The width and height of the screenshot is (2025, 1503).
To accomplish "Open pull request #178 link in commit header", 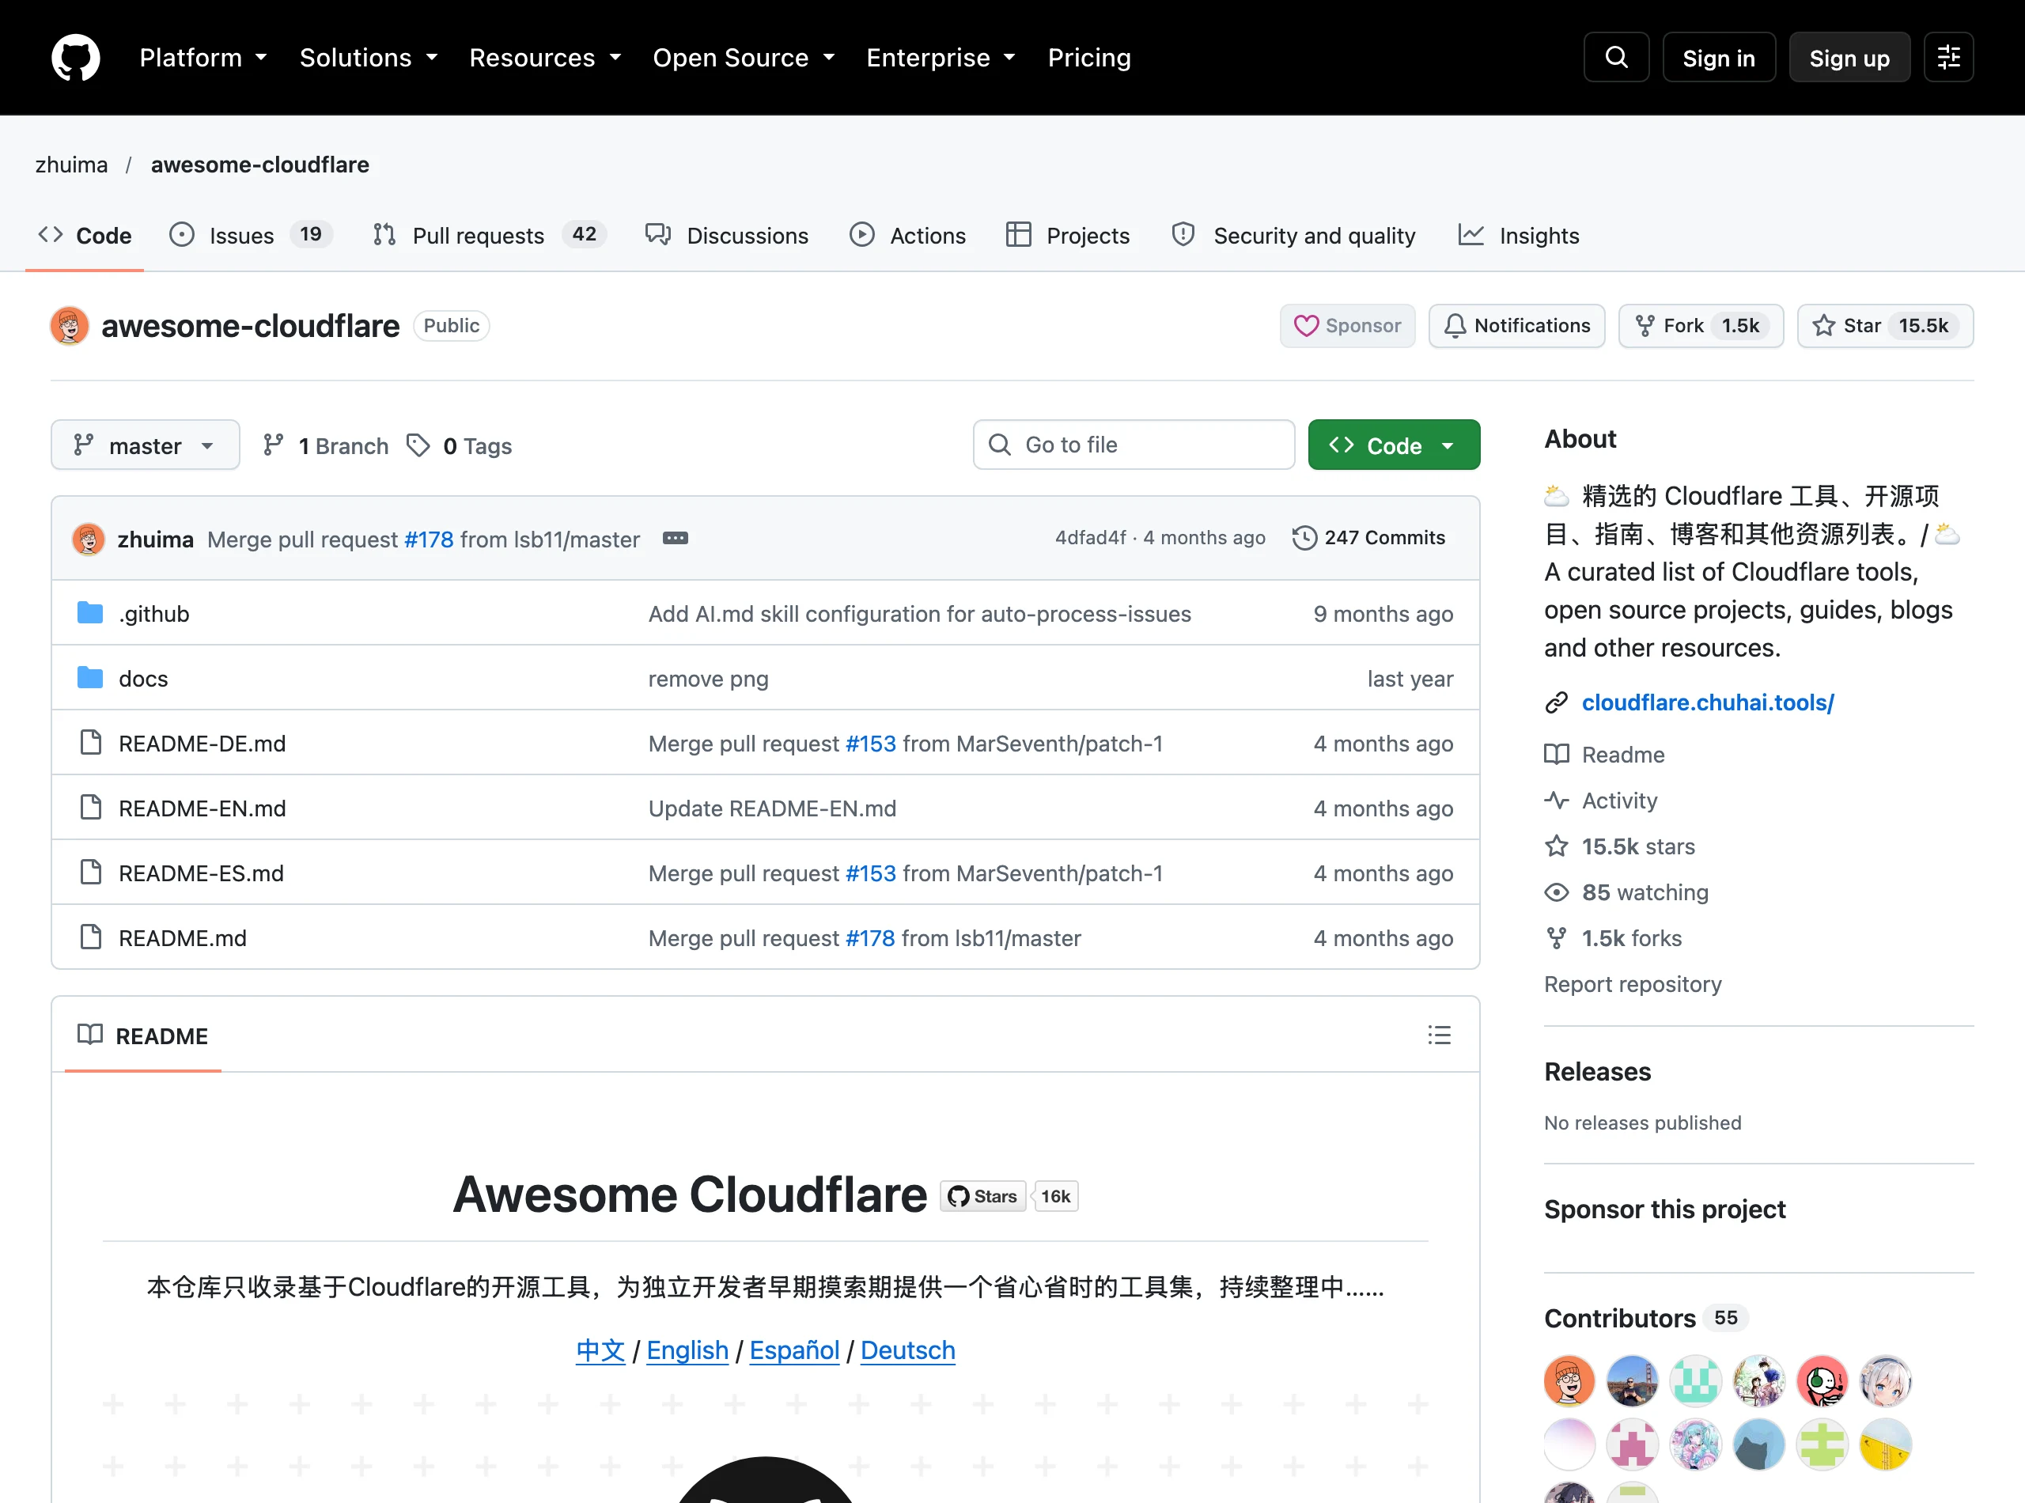I will 429,539.
